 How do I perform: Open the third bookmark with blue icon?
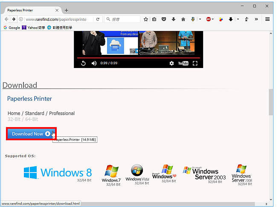click(x=60, y=28)
